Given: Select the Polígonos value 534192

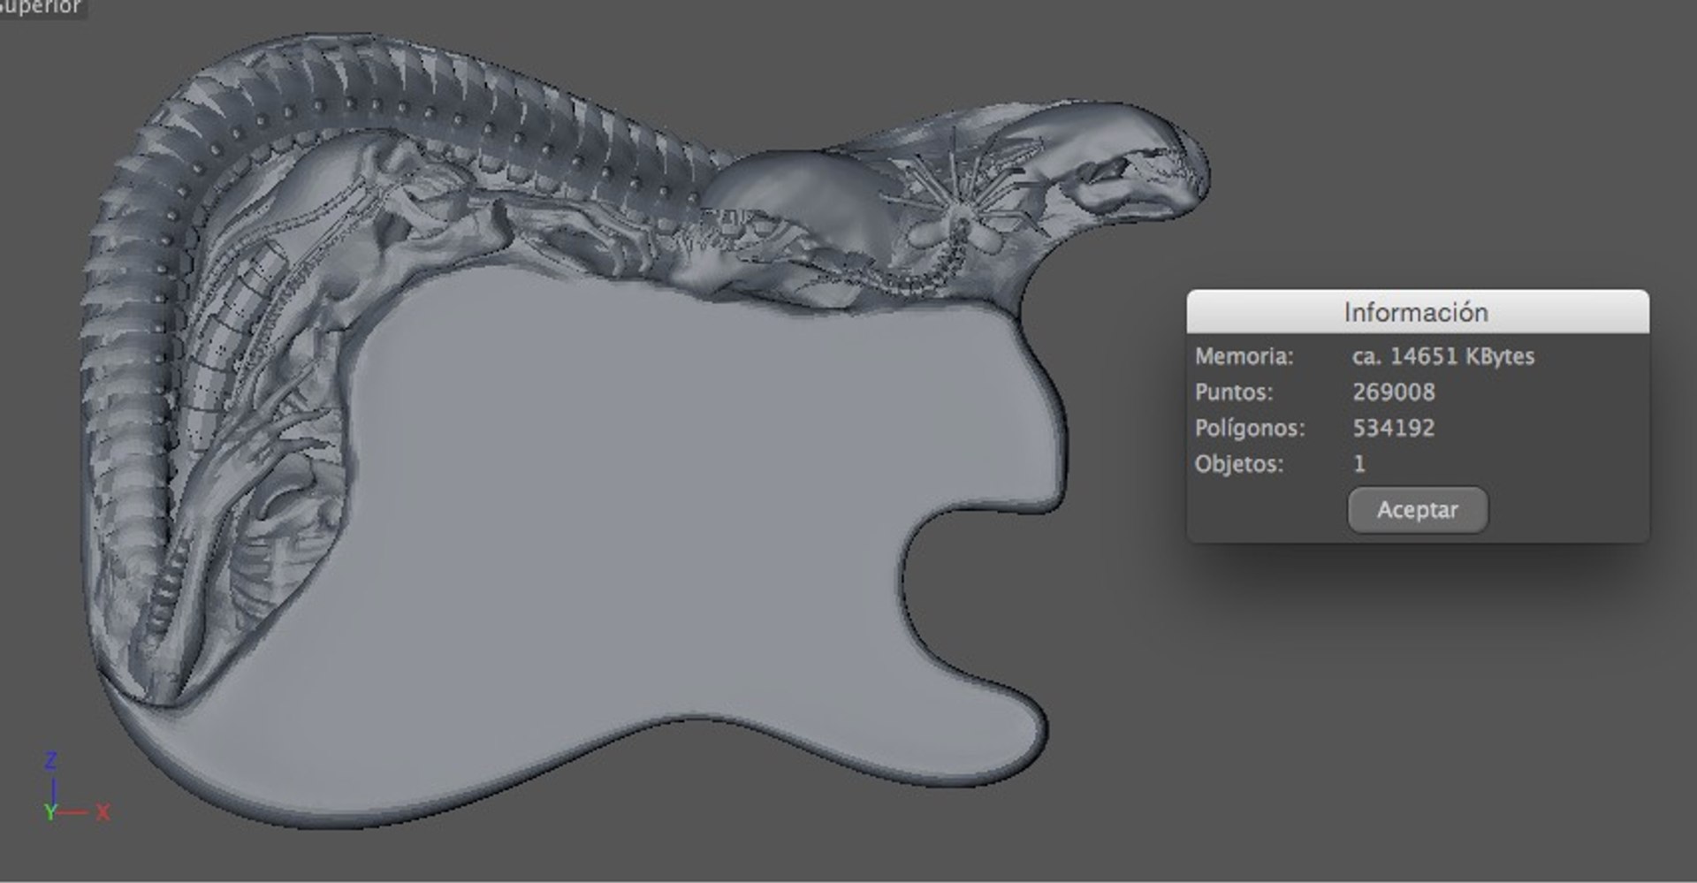Looking at the screenshot, I should point(1394,428).
